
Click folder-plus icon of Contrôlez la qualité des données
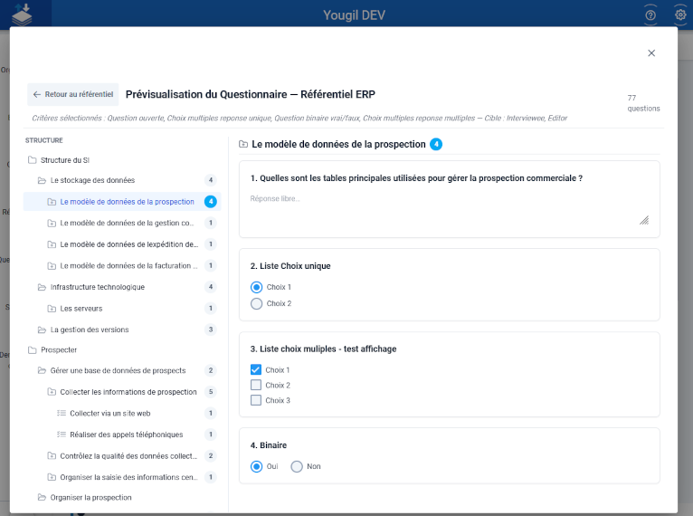click(x=52, y=456)
